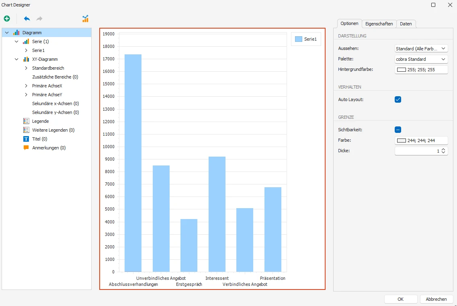457x306 pixels.
Task: Collapse the Diagramm tree node
Action: [x=7, y=33]
